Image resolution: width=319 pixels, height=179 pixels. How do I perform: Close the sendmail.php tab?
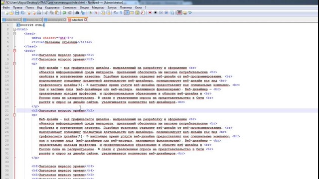tap(64, 20)
